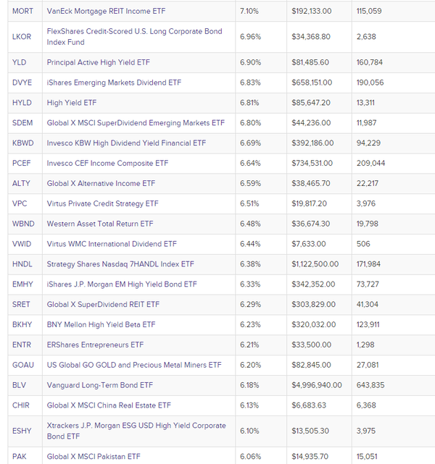
Task: Click the KBWD ticker symbol
Action: (x=23, y=143)
